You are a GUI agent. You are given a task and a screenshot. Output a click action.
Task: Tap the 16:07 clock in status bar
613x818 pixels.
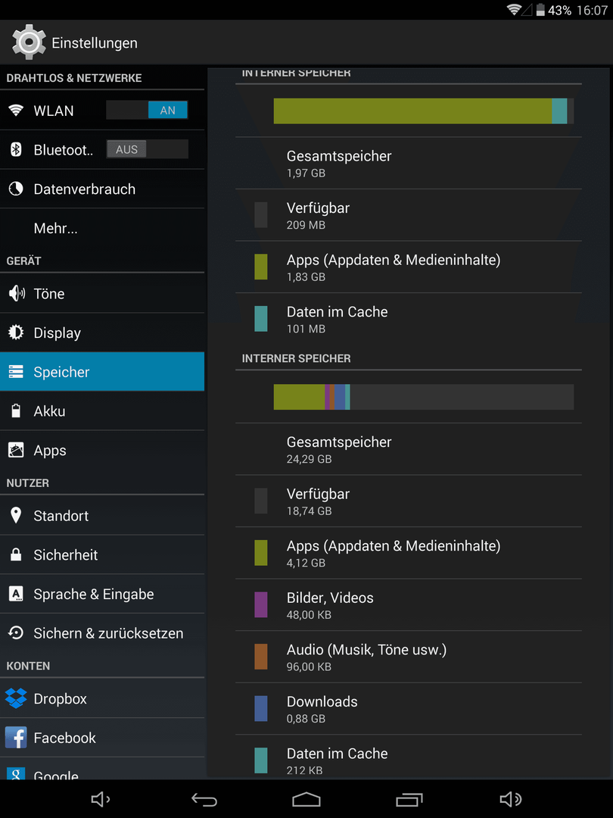pos(592,11)
